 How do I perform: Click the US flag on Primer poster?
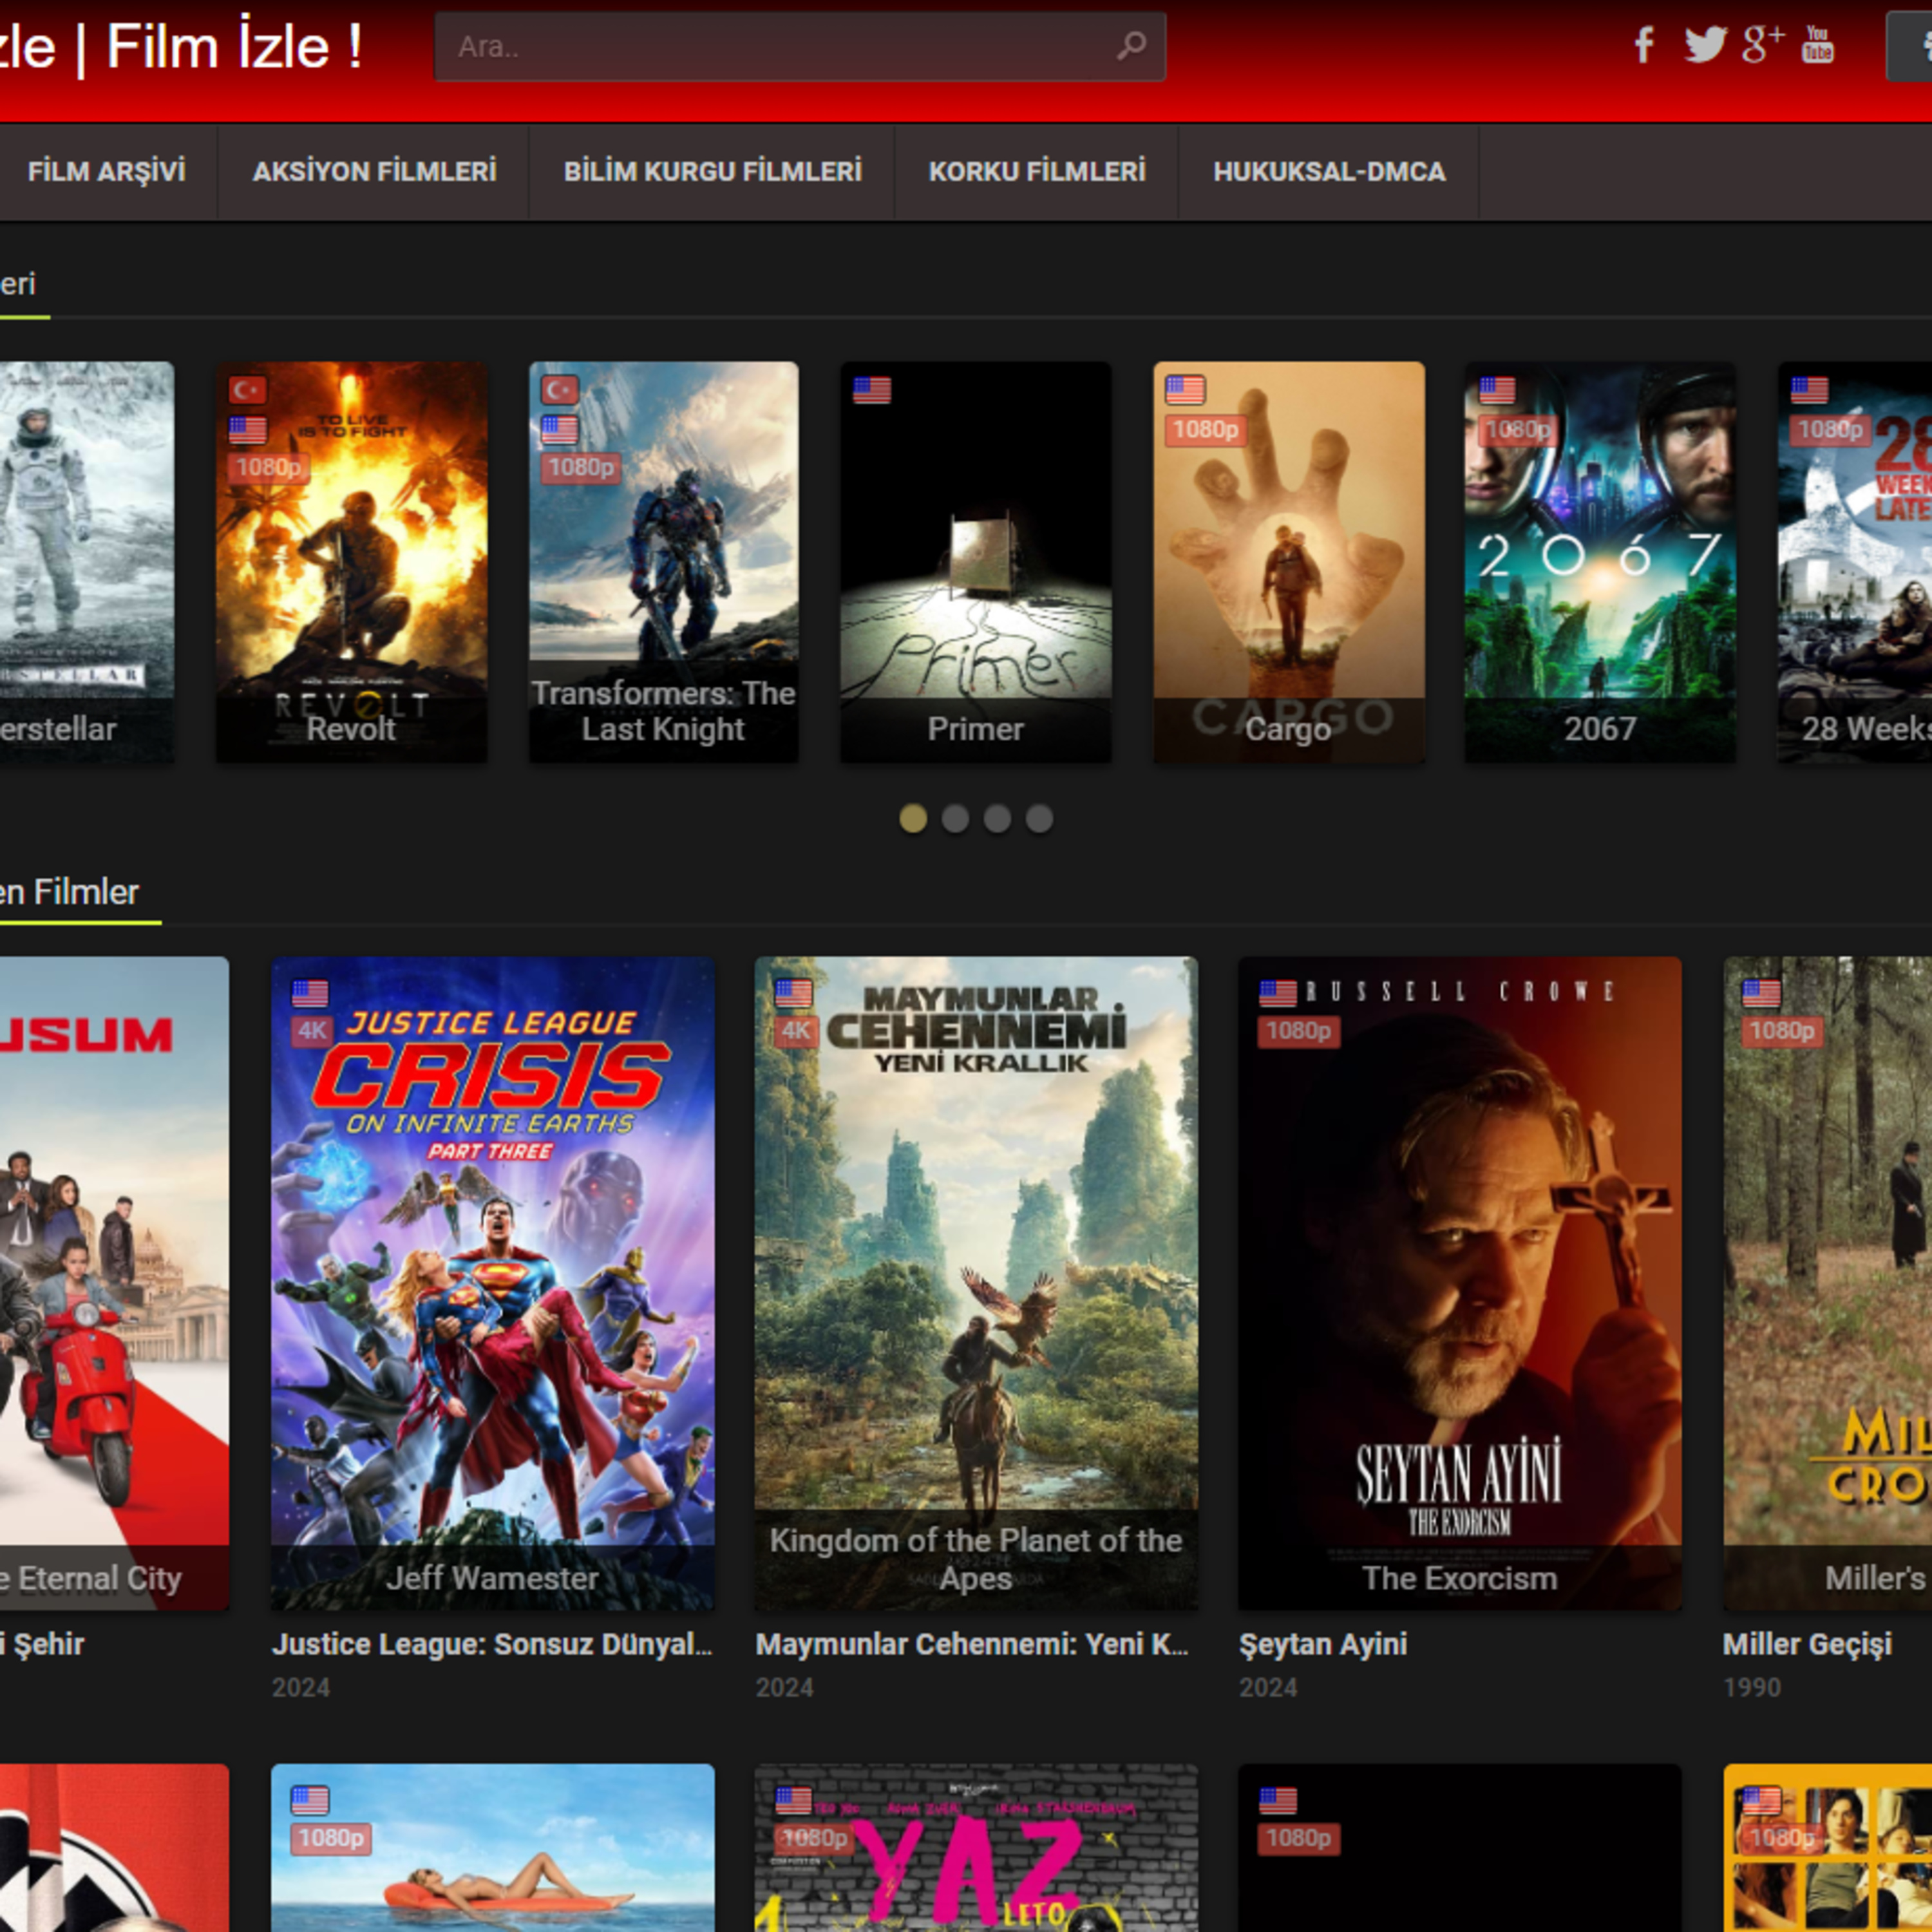pyautogui.click(x=872, y=390)
